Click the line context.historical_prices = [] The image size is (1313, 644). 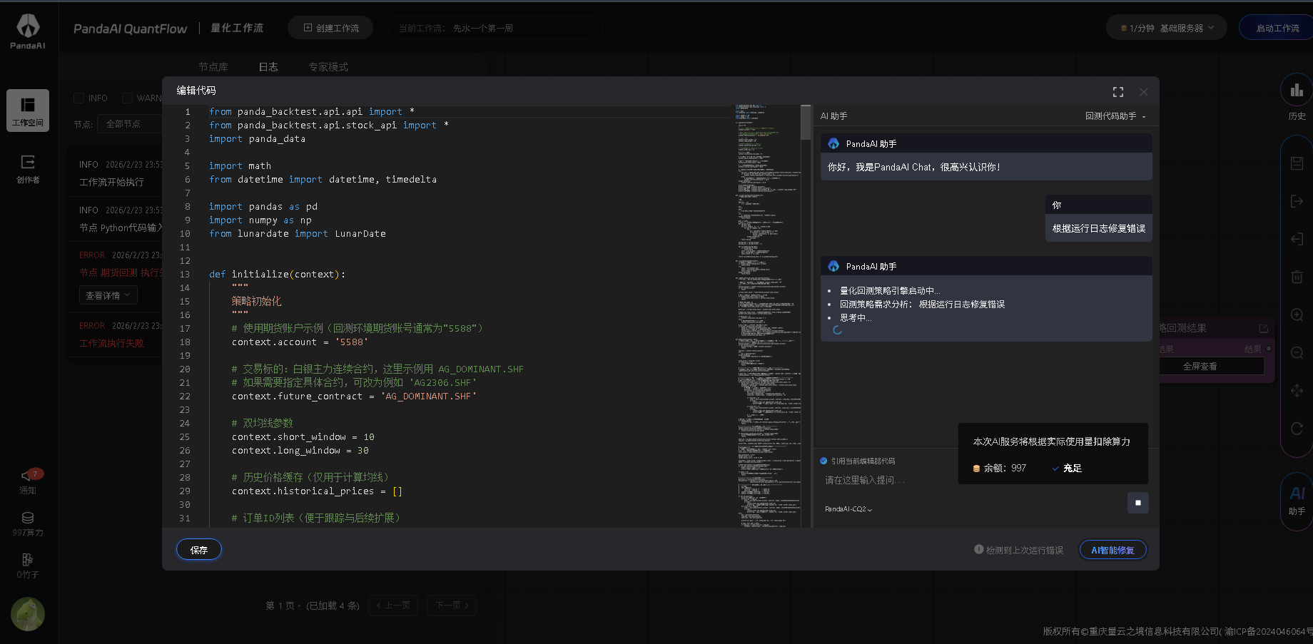317,491
